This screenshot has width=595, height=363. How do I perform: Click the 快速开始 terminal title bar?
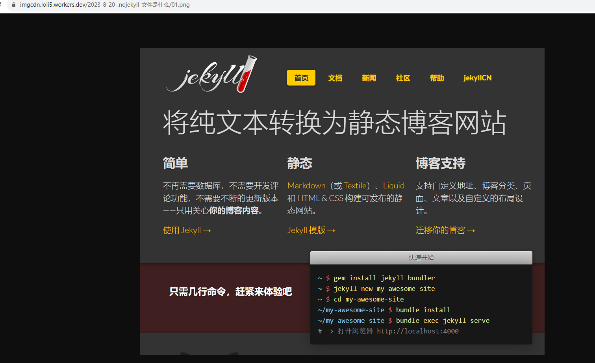click(x=421, y=257)
